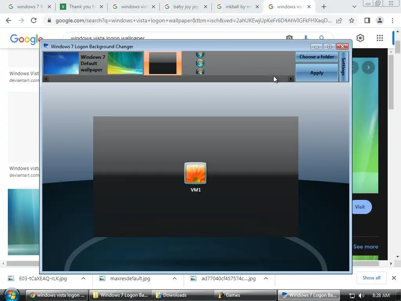Select the highlighted dark gray wallpaper thumbnail

pos(163,63)
